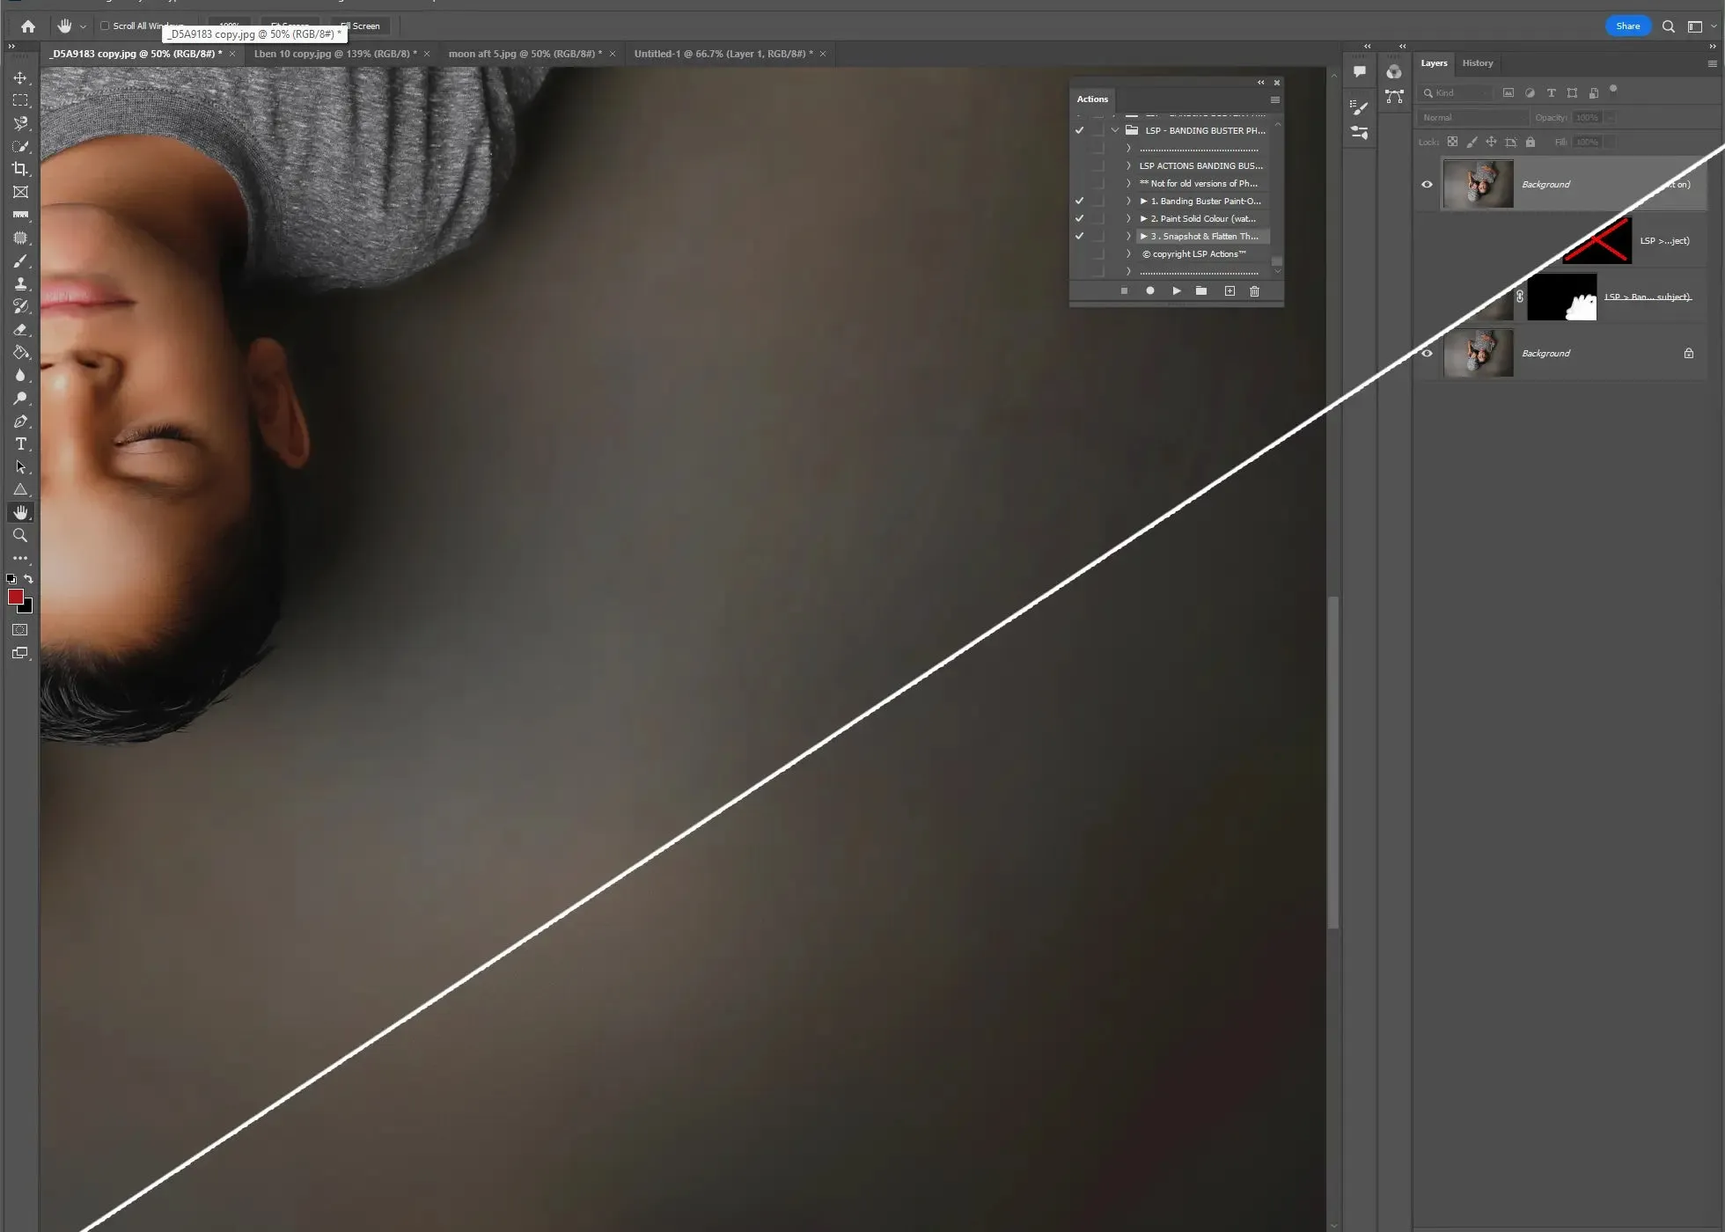Screen dimensions: 1725x1232
Task: Select the Zoom tool
Action: [20, 535]
